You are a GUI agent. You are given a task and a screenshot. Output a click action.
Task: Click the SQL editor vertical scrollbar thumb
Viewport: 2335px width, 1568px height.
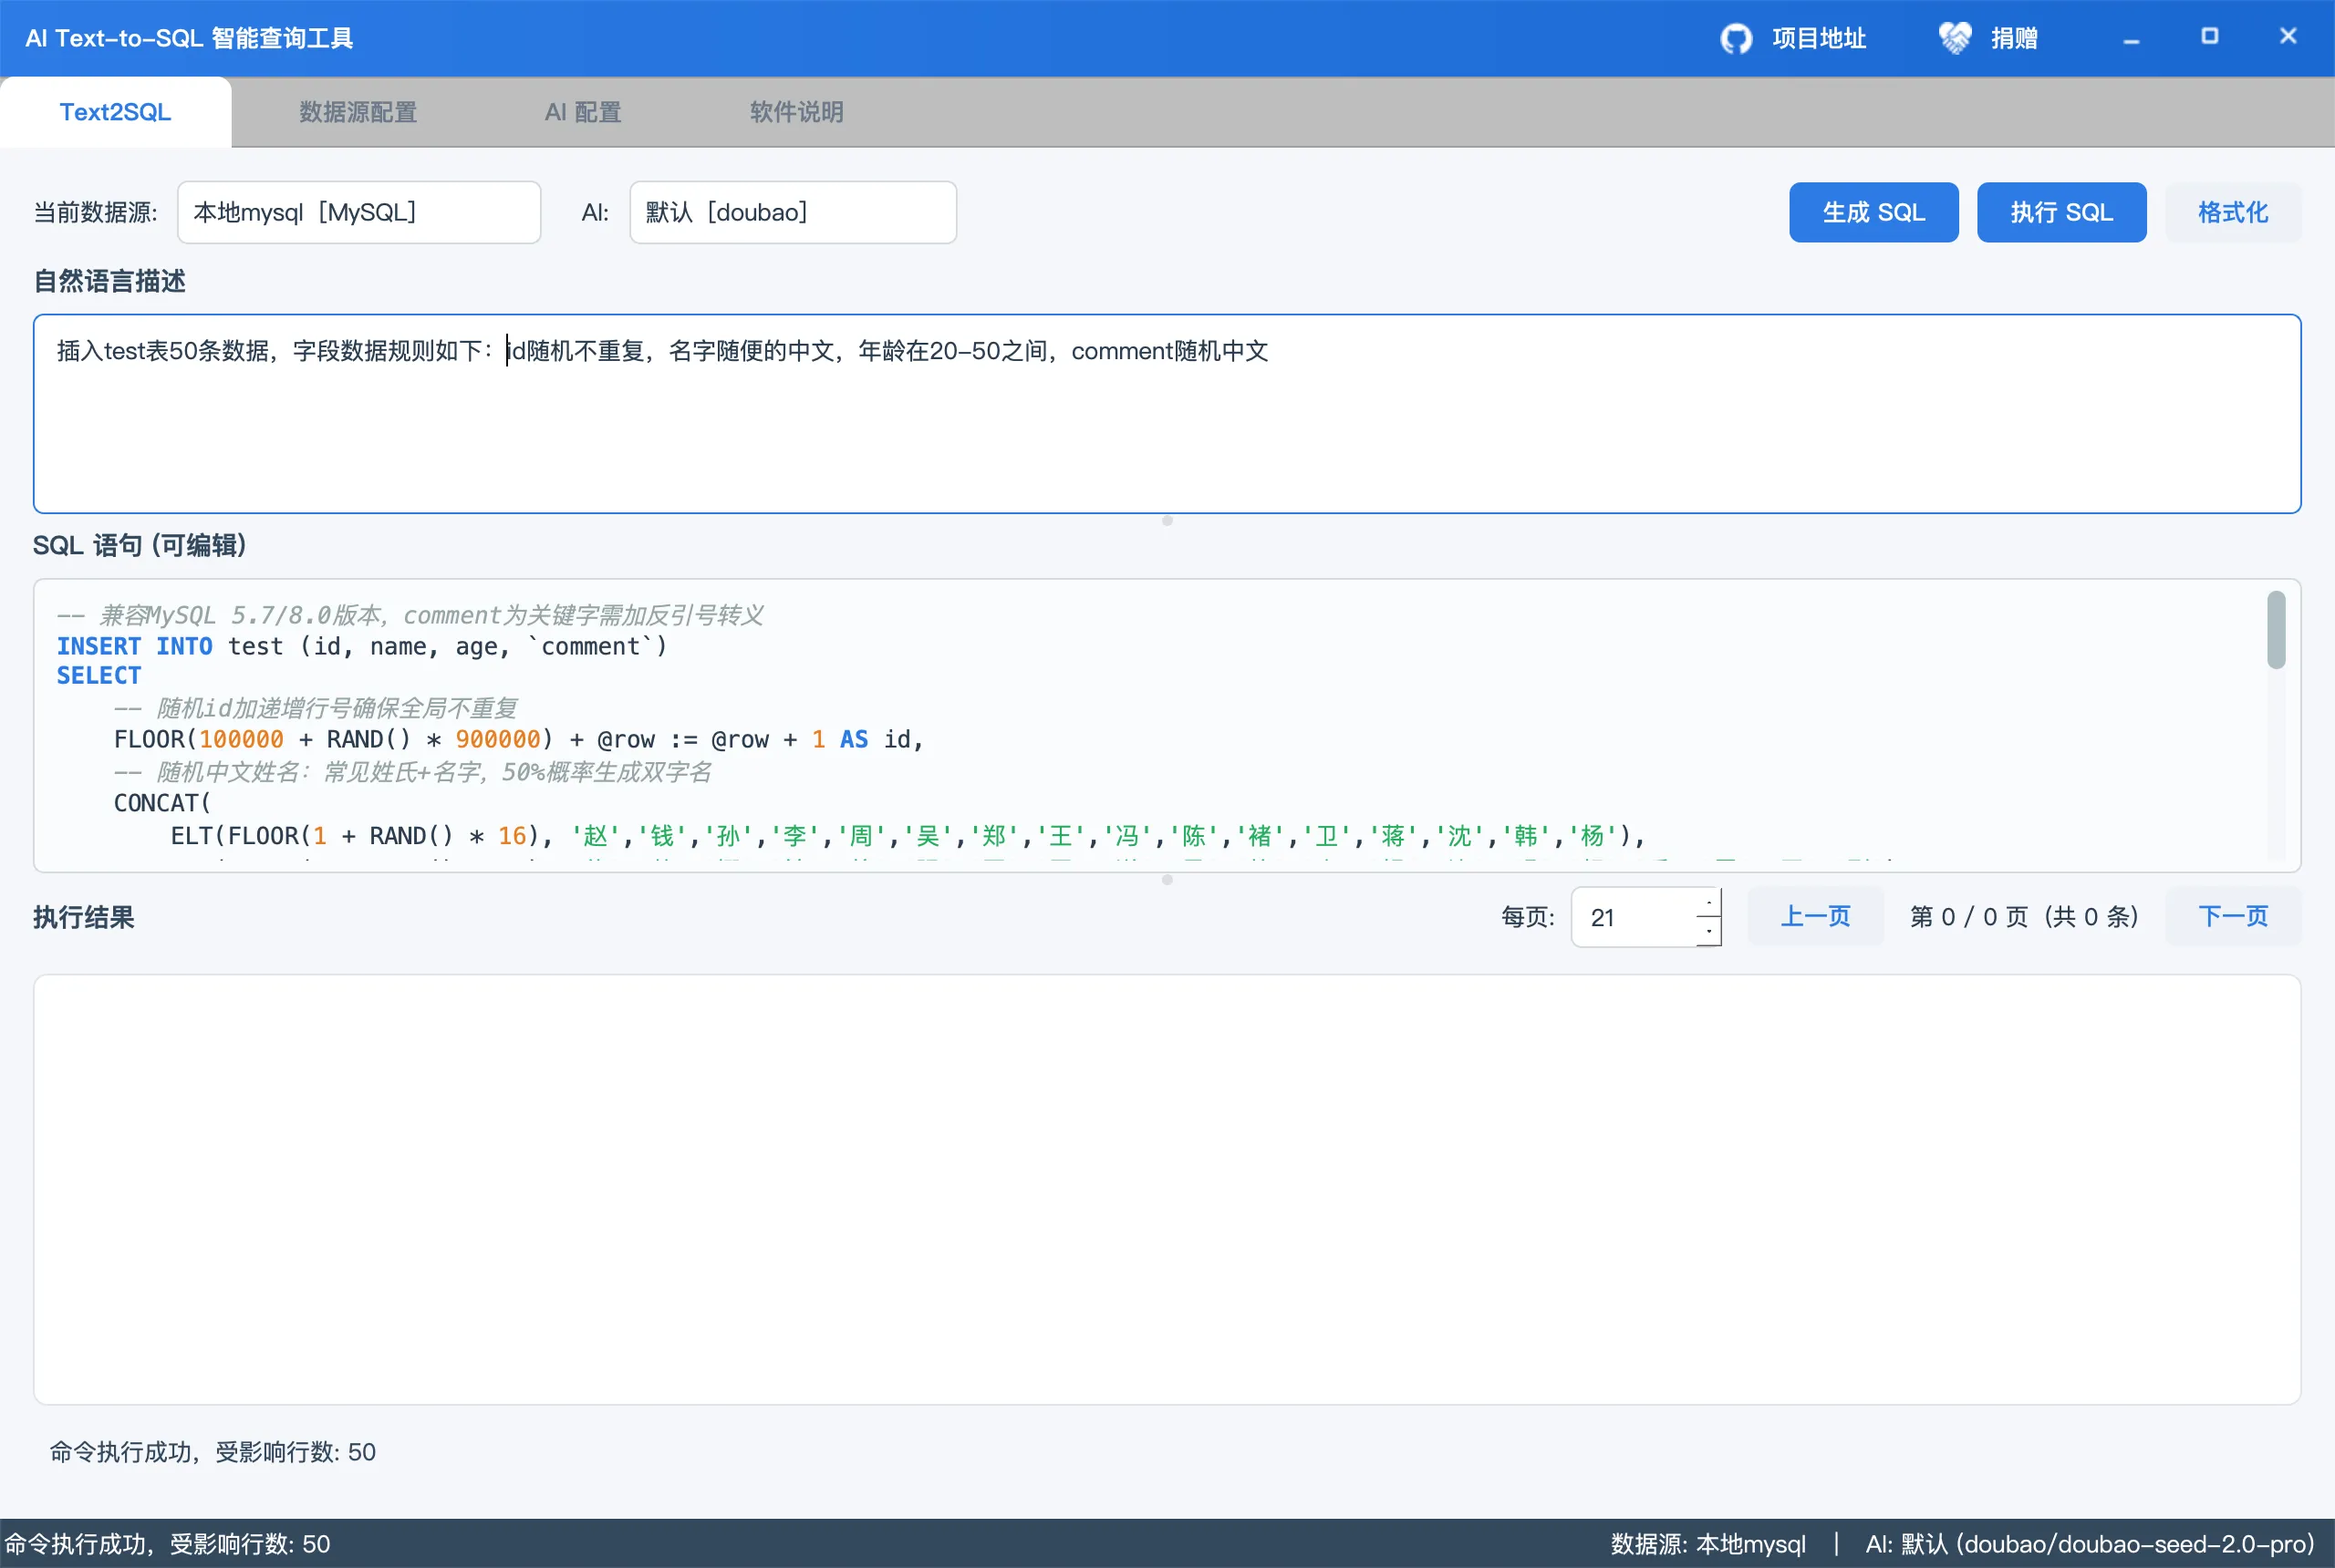[2276, 630]
